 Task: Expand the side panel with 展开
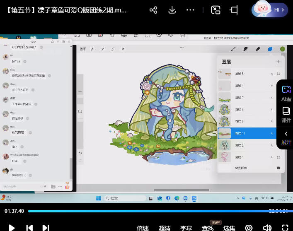click(x=286, y=137)
